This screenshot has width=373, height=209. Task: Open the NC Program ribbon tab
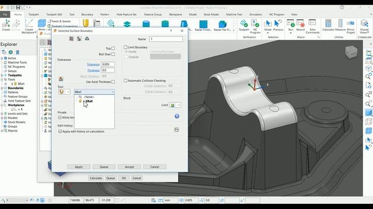277,15
